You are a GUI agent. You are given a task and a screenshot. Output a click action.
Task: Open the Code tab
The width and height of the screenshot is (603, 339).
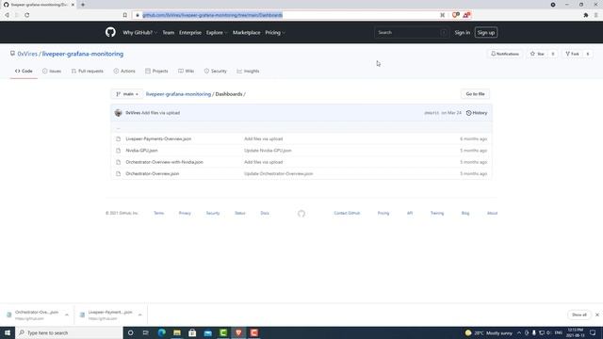(24, 72)
